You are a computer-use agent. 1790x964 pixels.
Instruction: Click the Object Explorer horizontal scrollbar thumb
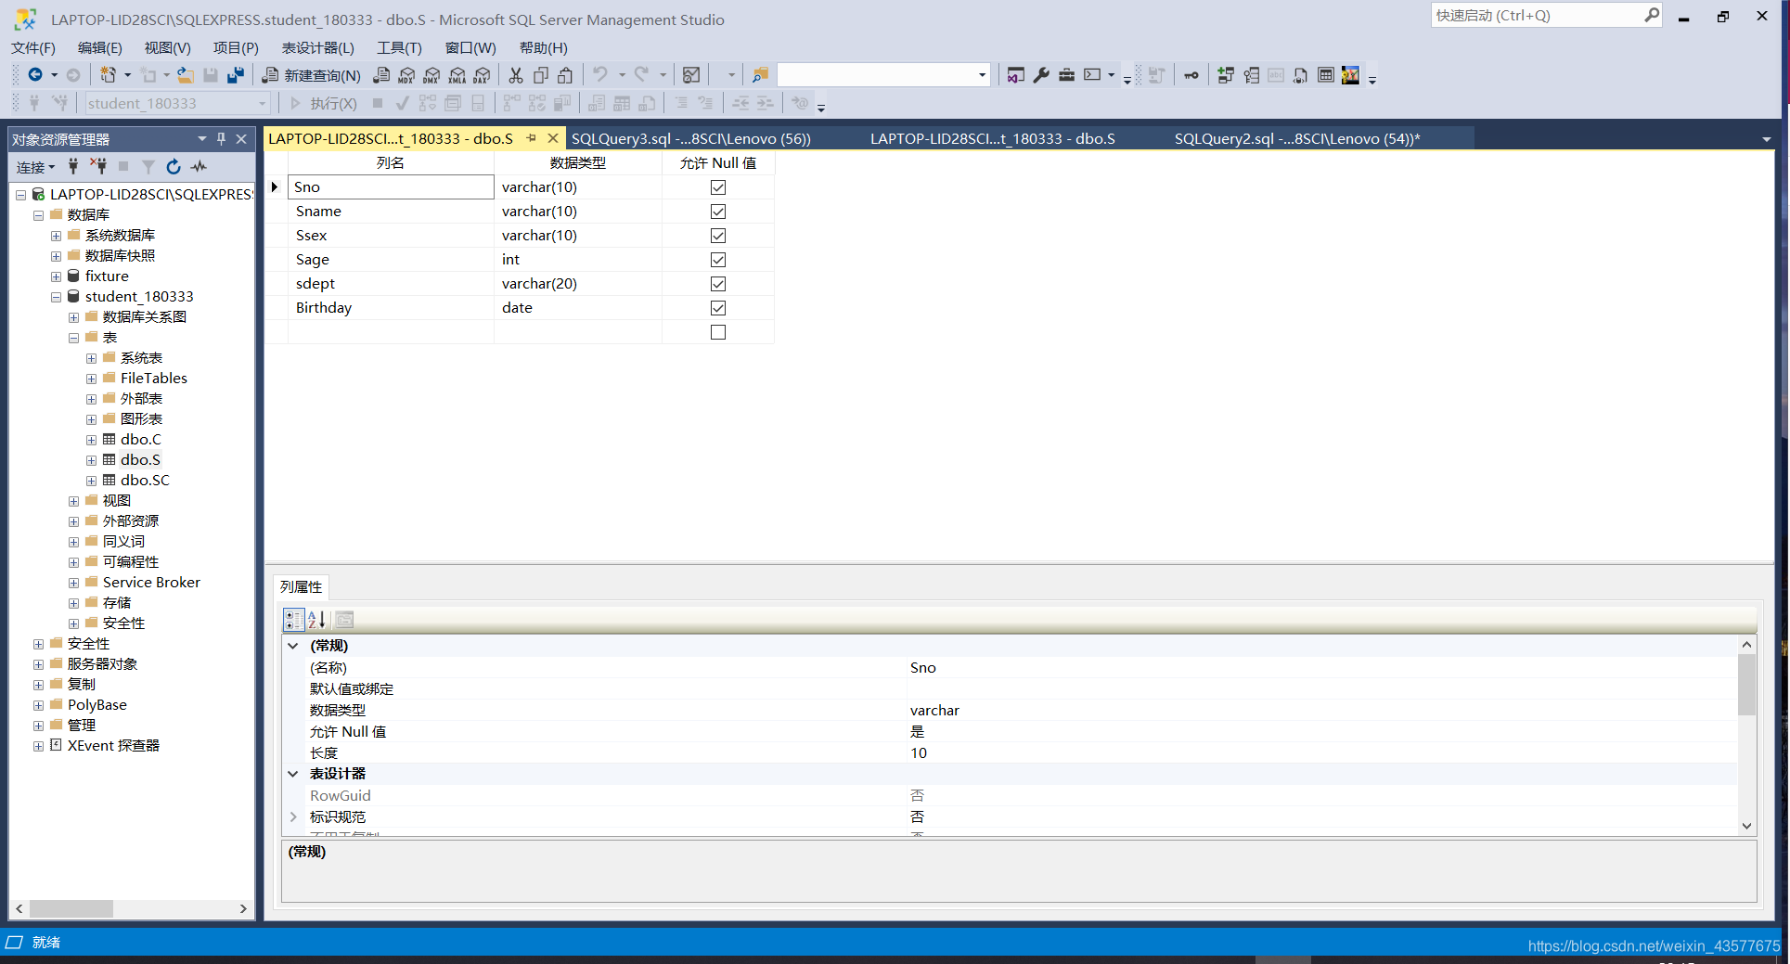click(71, 909)
